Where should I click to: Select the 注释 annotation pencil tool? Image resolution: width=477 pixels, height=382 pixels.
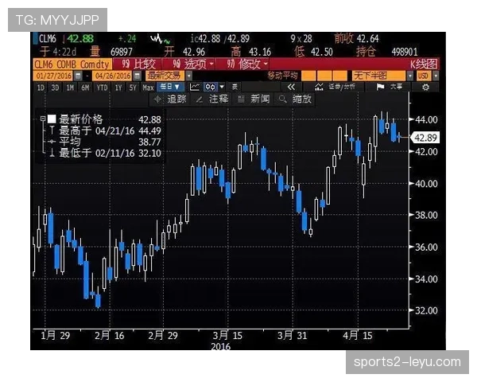(213, 99)
